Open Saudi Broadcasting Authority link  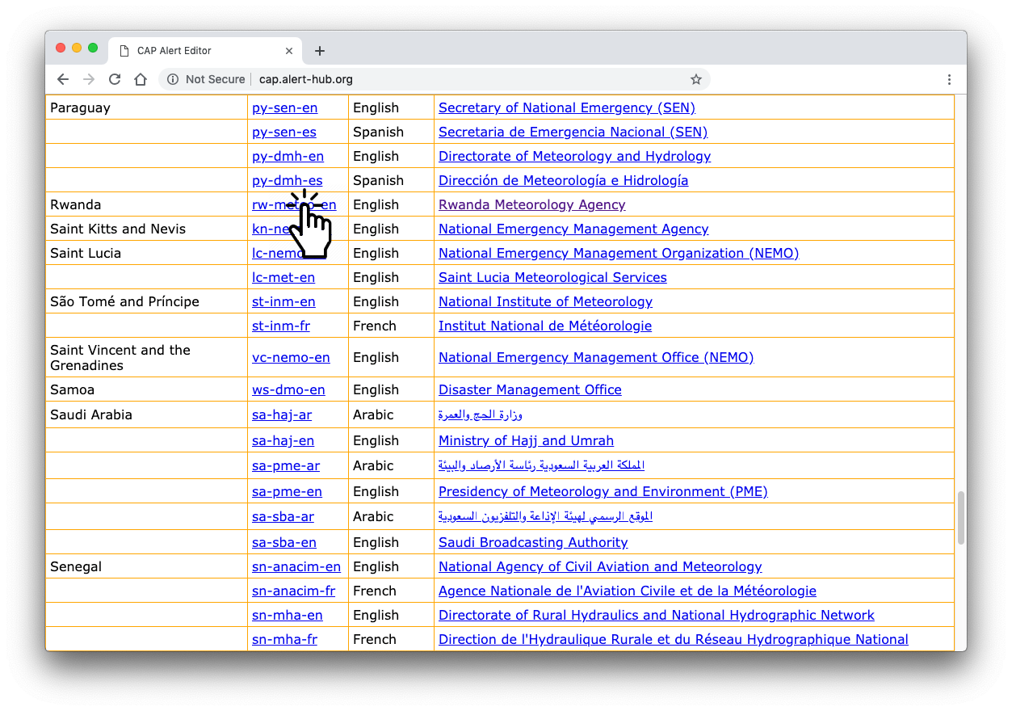(x=533, y=542)
